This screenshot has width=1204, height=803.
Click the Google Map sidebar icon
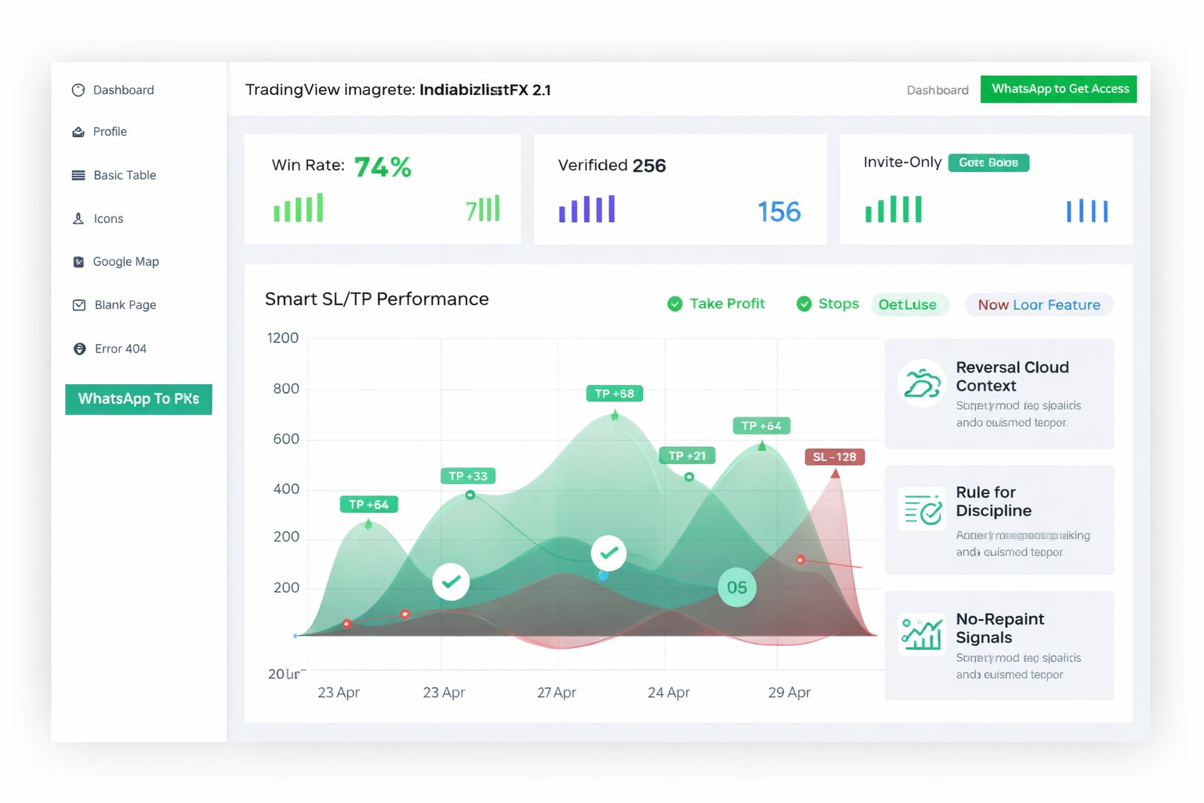[x=78, y=262]
